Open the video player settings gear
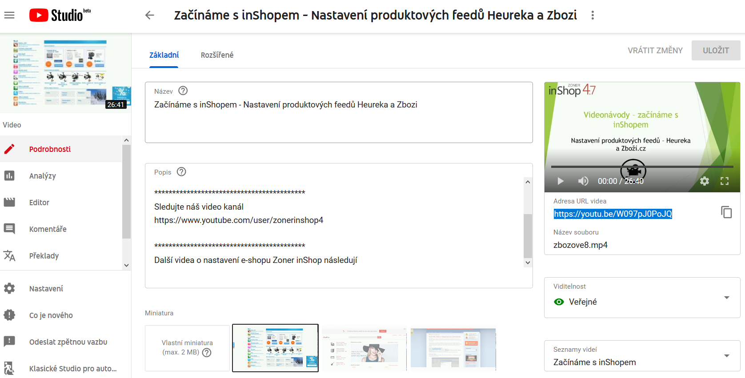The width and height of the screenshot is (745, 378). click(x=704, y=181)
